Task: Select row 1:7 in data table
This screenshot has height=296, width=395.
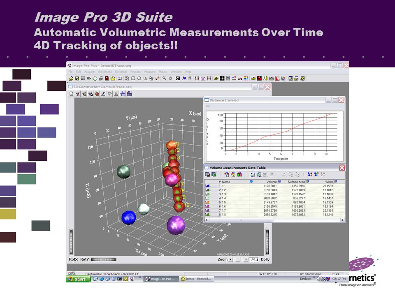Action: click(x=274, y=210)
